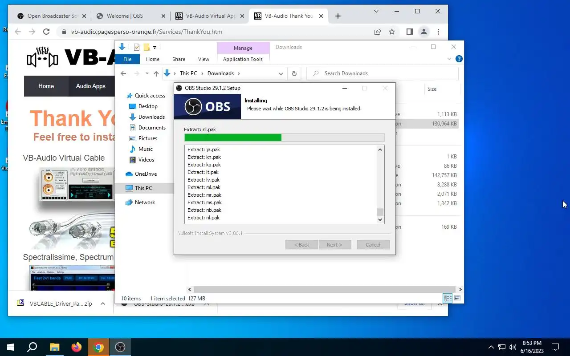Select 'Extract: nb.pak' log line

point(204,210)
